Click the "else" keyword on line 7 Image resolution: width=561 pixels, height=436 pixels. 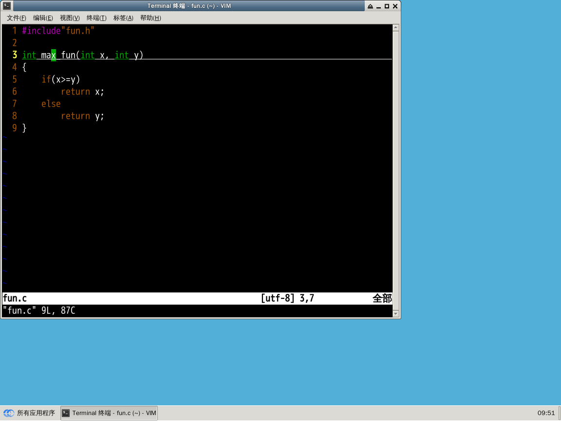click(x=51, y=104)
